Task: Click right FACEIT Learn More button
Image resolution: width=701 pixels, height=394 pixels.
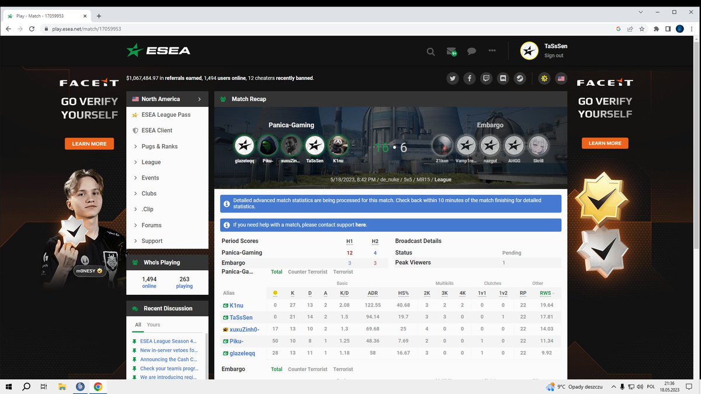Action: tap(605, 144)
